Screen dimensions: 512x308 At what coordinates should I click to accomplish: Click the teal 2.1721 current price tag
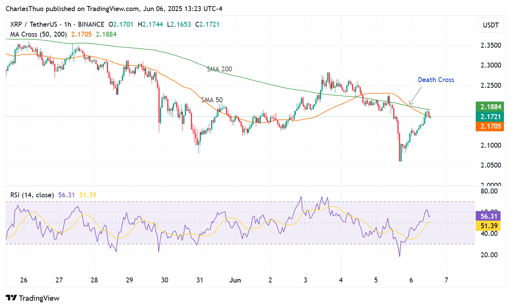[489, 116]
